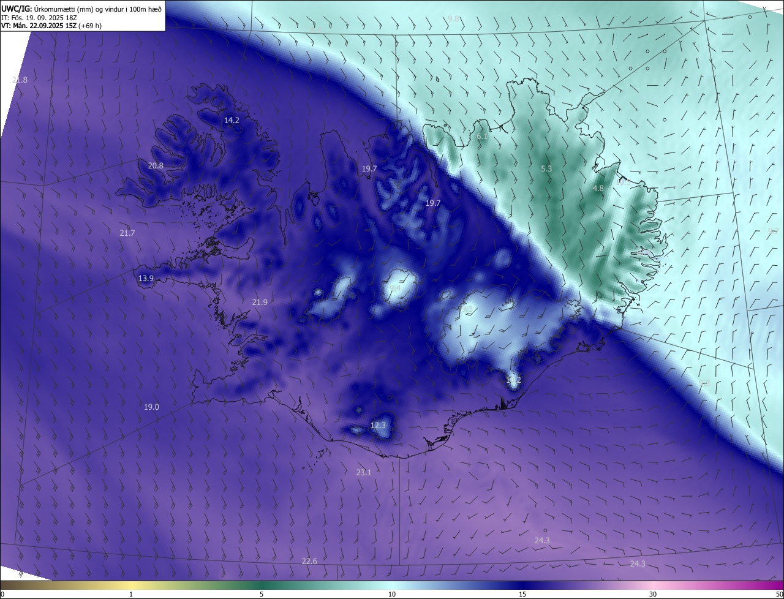Click the '30' tick label on the color scale
This screenshot has height=599, width=784.
653,594
